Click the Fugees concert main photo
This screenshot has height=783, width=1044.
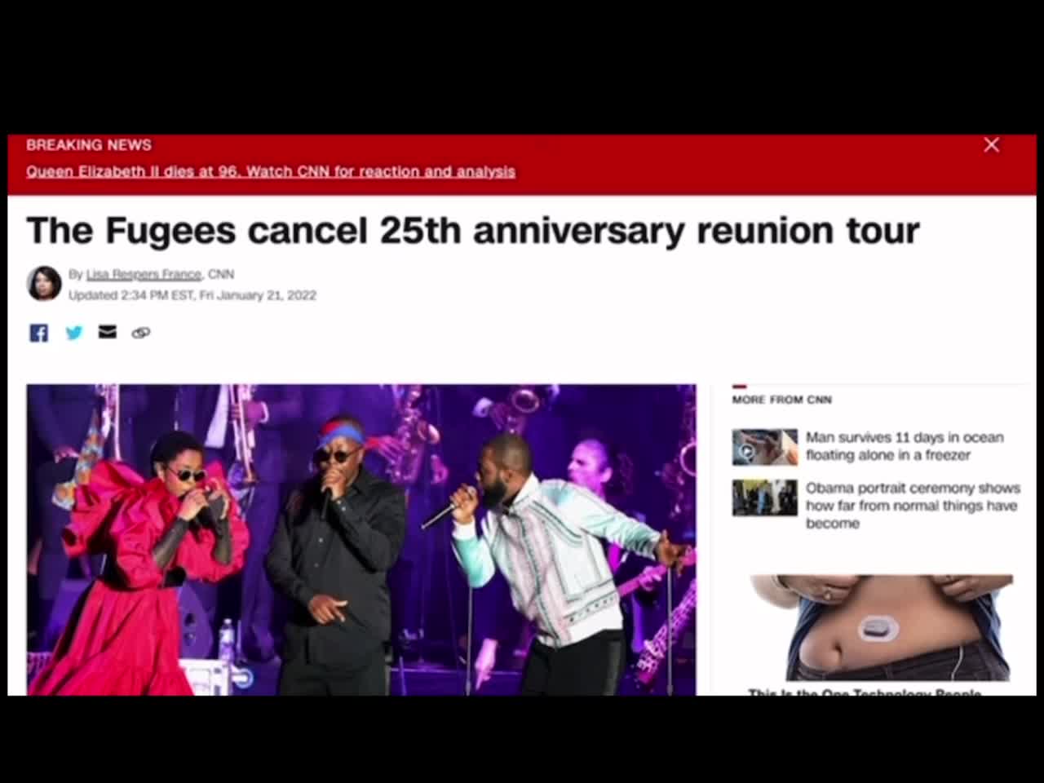[x=361, y=540]
